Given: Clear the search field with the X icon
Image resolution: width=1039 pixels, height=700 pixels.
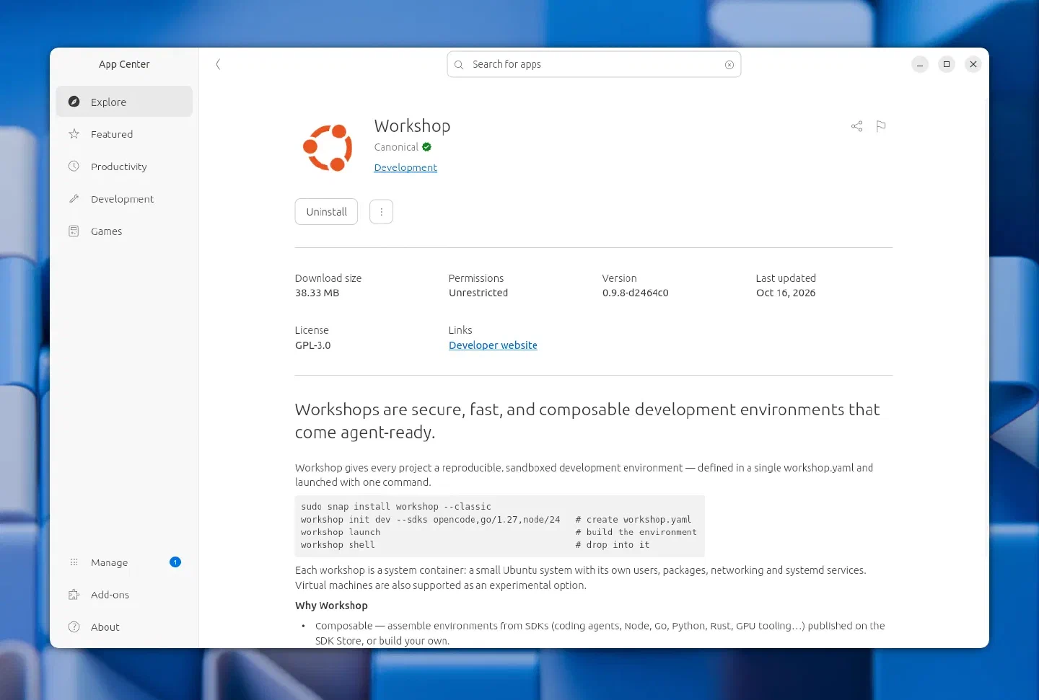Looking at the screenshot, I should point(729,65).
